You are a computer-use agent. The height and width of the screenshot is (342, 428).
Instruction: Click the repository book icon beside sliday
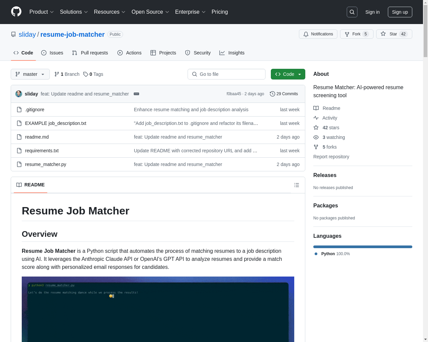pyautogui.click(x=13, y=34)
